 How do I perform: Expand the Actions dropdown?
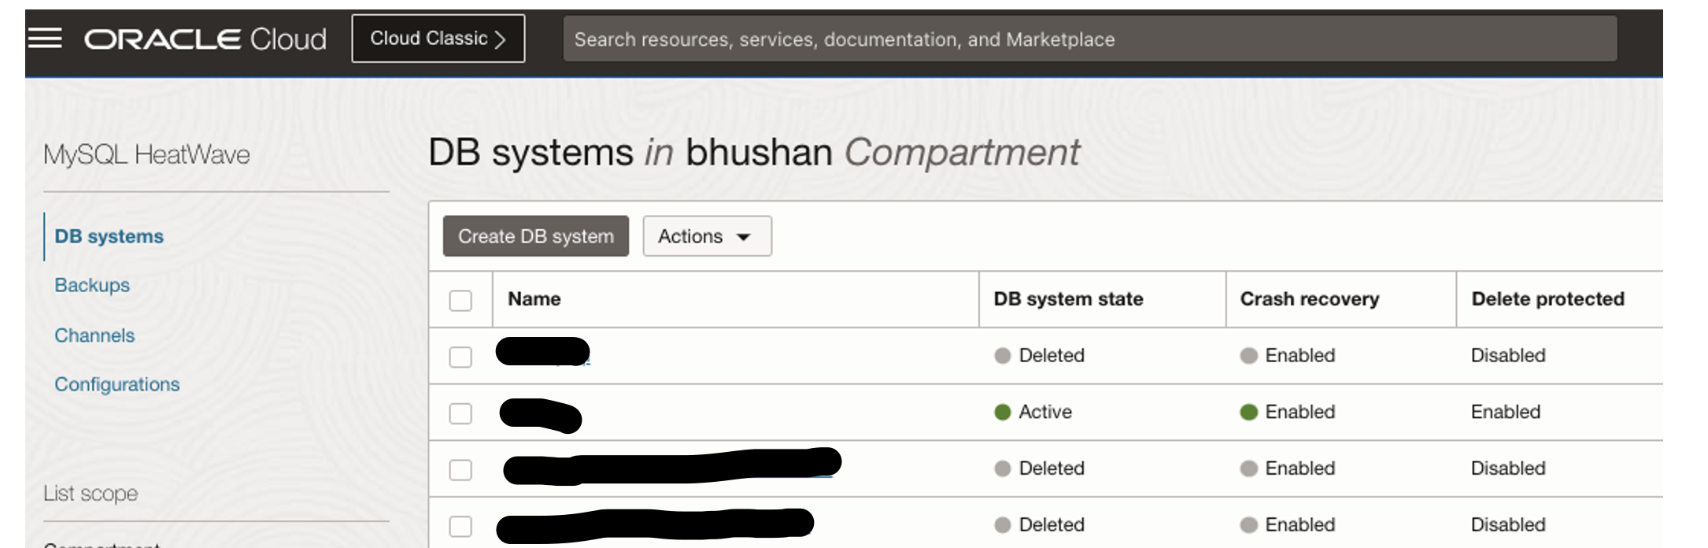(707, 236)
